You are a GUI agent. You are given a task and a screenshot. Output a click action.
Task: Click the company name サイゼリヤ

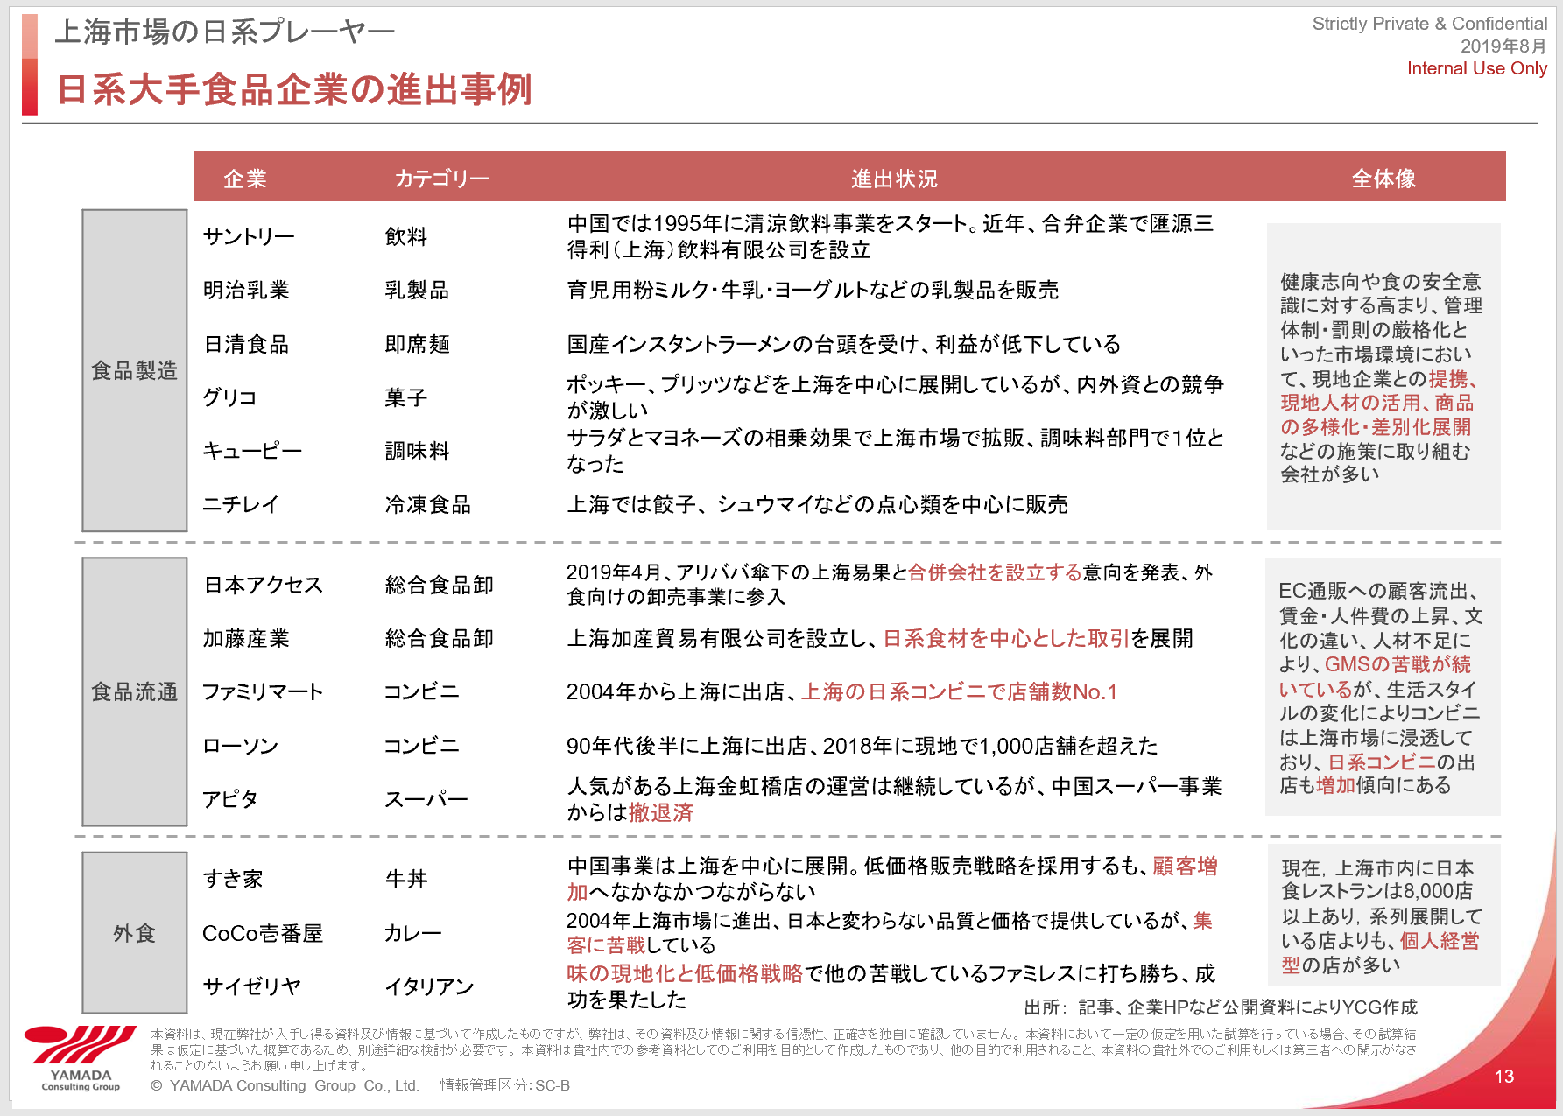(252, 986)
